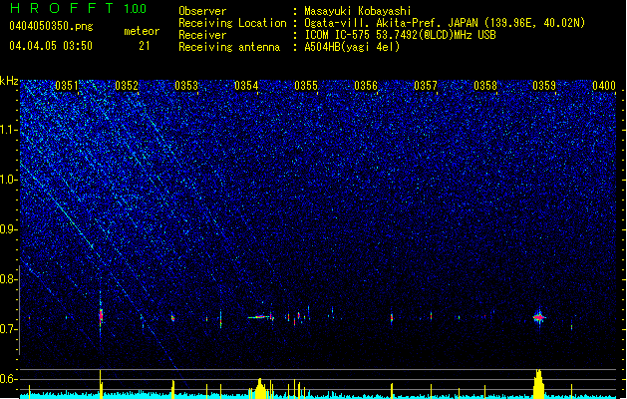Click the 0400 time marker
The height and width of the screenshot is (399, 627).
coord(604,86)
